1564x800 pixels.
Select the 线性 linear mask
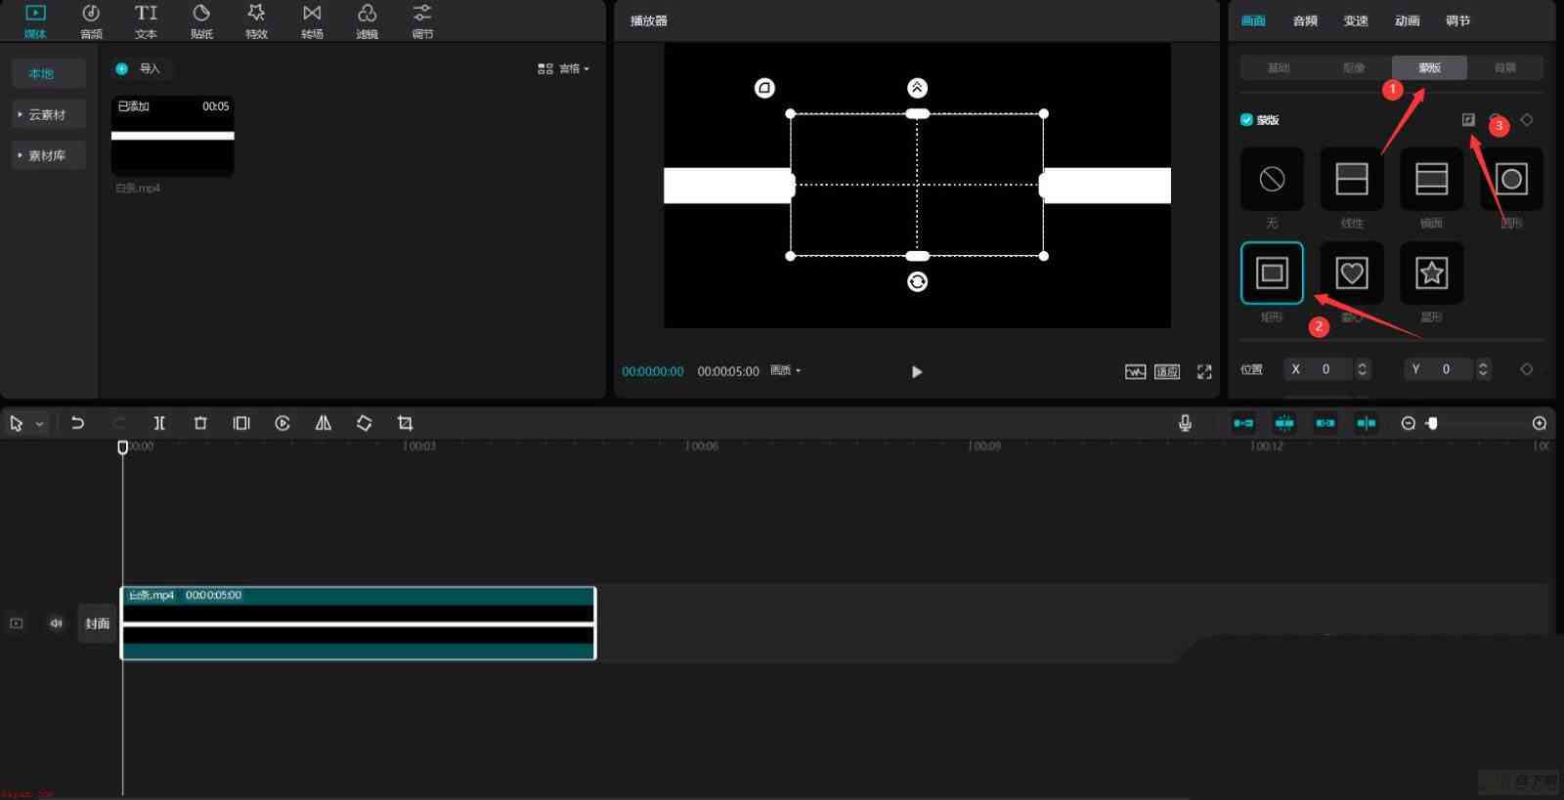[x=1352, y=179]
